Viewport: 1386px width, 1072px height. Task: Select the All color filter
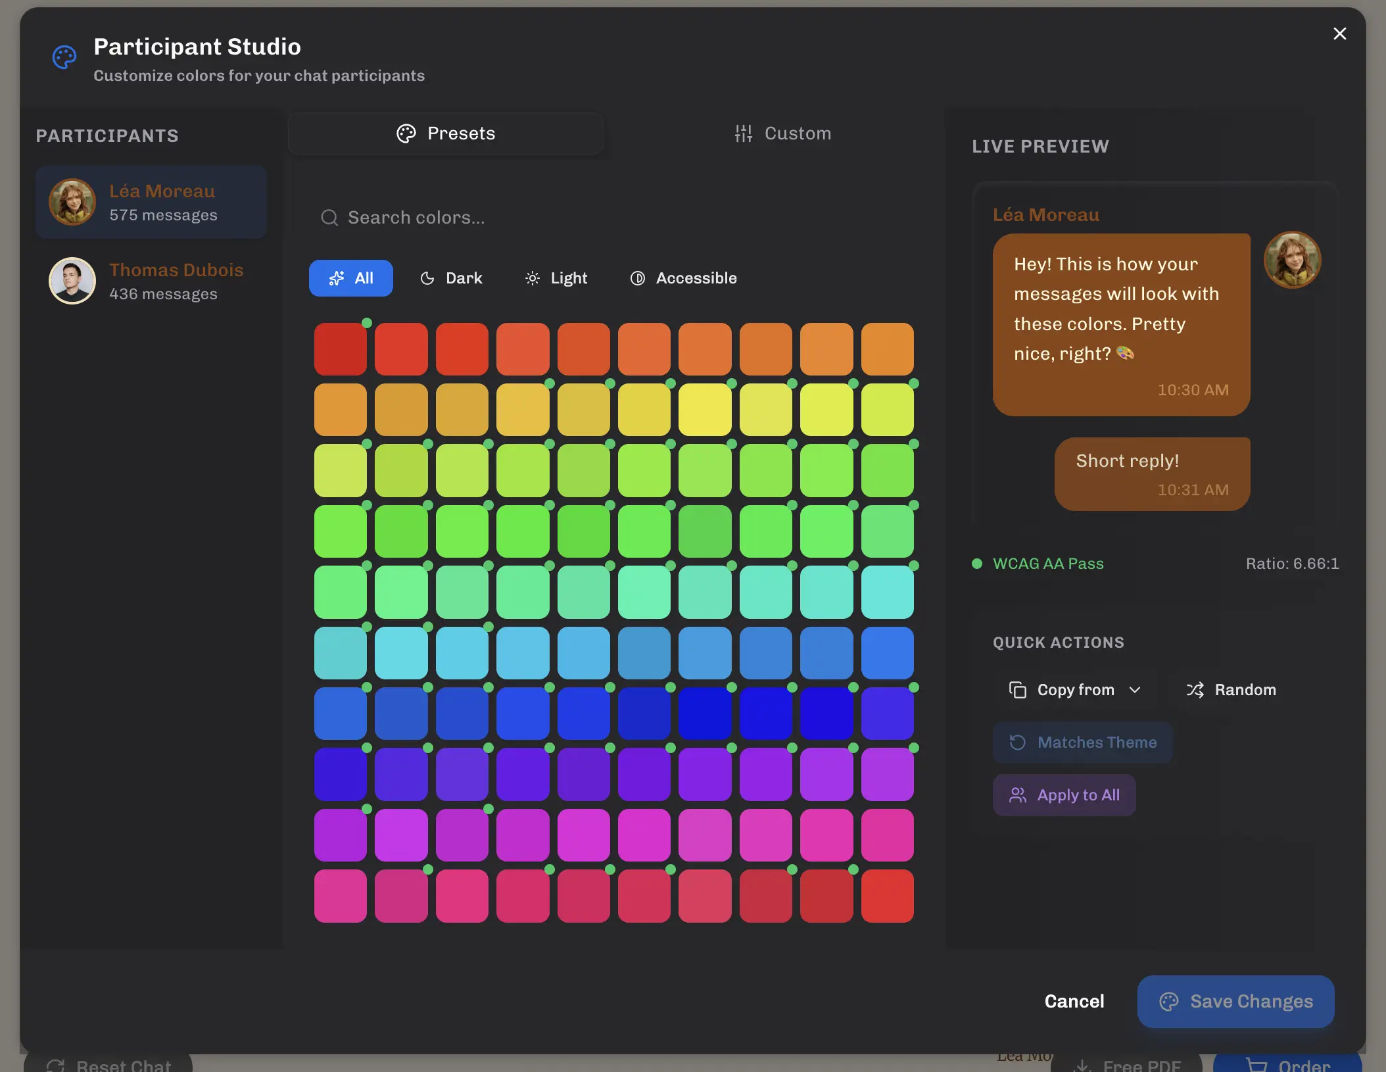(x=351, y=278)
